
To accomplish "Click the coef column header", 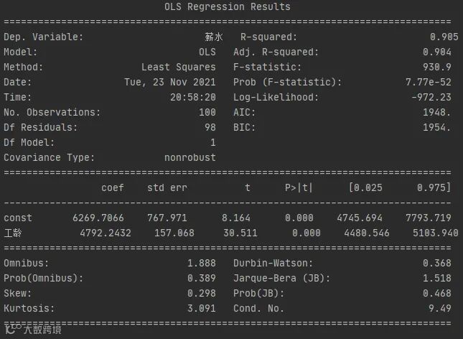I will (x=113, y=187).
